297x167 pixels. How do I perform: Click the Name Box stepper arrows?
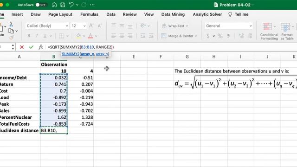point(13,47)
